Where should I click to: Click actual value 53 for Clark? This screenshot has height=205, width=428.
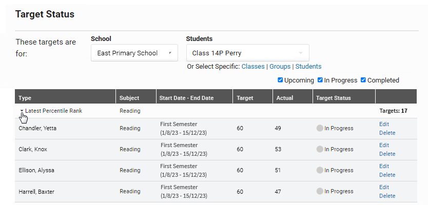tap(278, 149)
